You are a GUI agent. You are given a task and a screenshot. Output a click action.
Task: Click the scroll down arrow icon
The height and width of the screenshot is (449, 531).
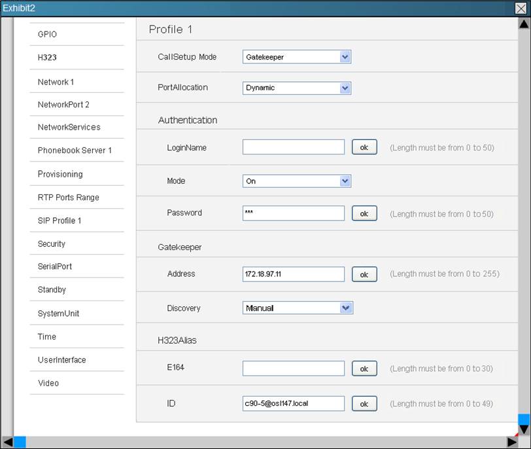[524, 429]
